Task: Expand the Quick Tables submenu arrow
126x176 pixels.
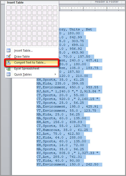Action: point(55,74)
